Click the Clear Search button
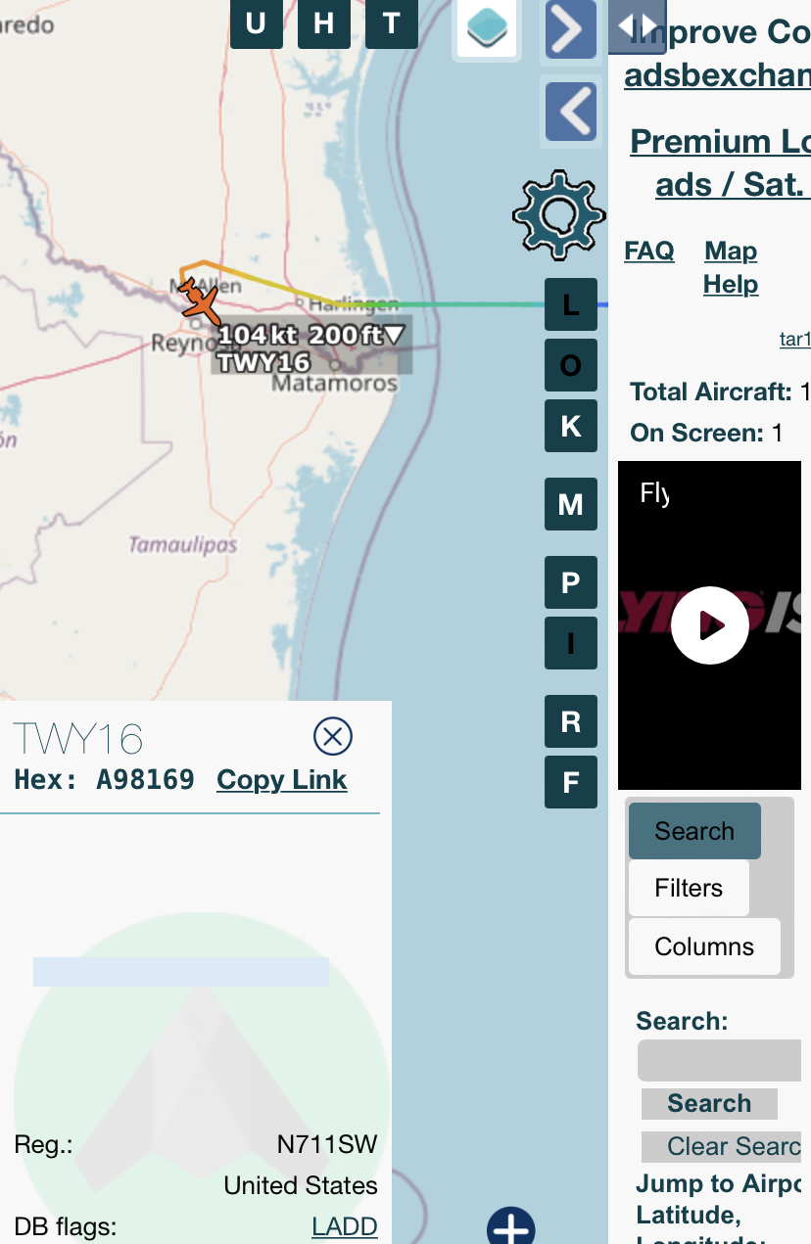Screen dimensions: 811x1244 722,1146
